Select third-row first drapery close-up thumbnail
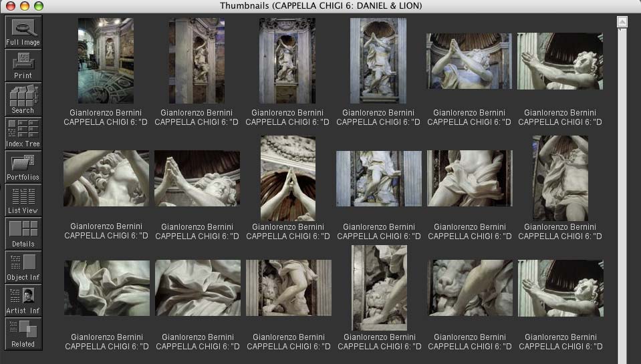Viewport: 641px width, 364px height. [107, 288]
